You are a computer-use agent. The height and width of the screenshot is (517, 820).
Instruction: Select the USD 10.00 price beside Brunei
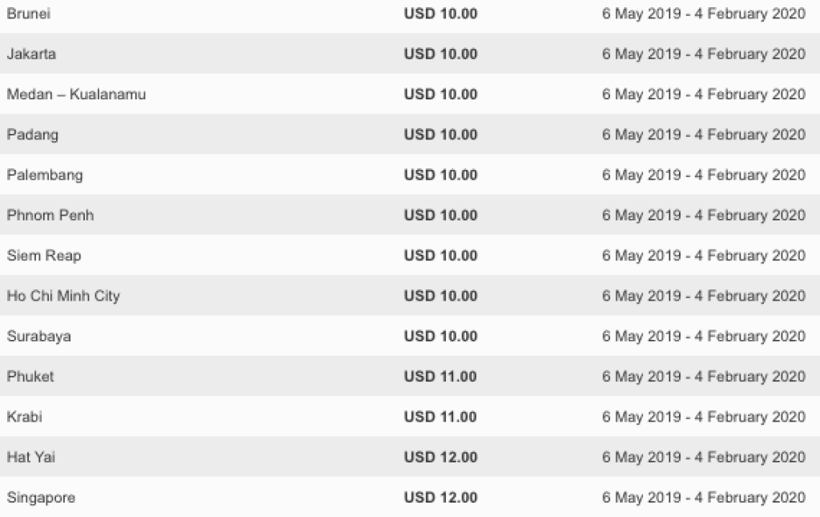coord(440,14)
